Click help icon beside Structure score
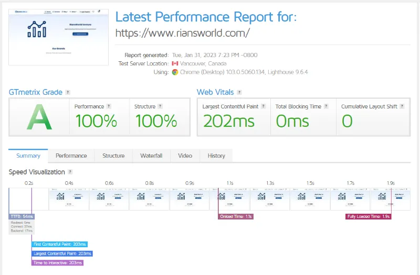Viewport: 420px width, 275px height. tap(160, 106)
